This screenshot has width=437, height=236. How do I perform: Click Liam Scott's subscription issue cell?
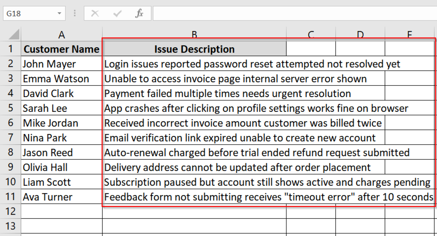pyautogui.click(x=194, y=182)
